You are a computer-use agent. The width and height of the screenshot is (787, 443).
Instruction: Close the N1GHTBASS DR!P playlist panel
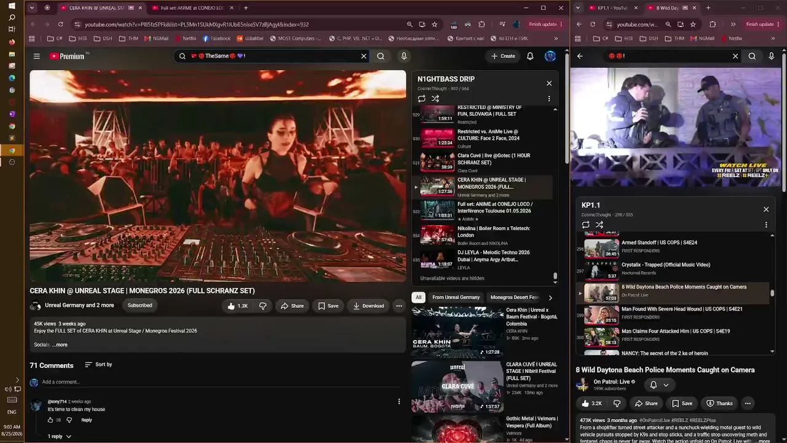coord(549,83)
